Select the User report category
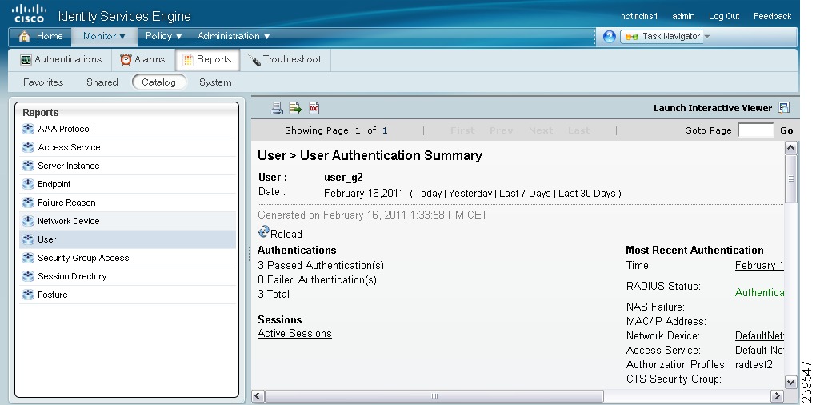816x405 pixels. click(x=128, y=239)
